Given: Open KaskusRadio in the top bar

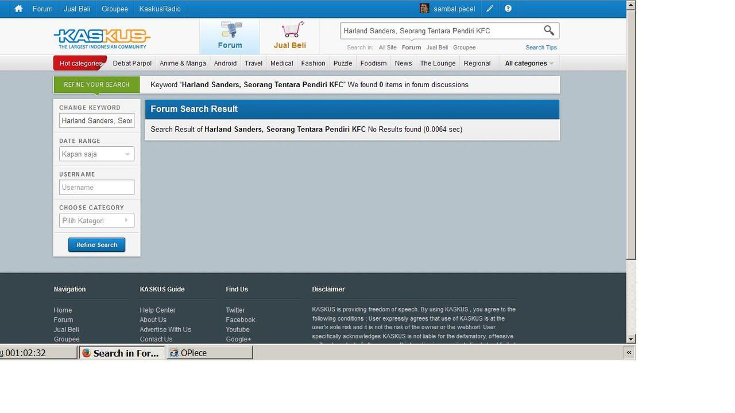Looking at the screenshot, I should click(x=160, y=9).
